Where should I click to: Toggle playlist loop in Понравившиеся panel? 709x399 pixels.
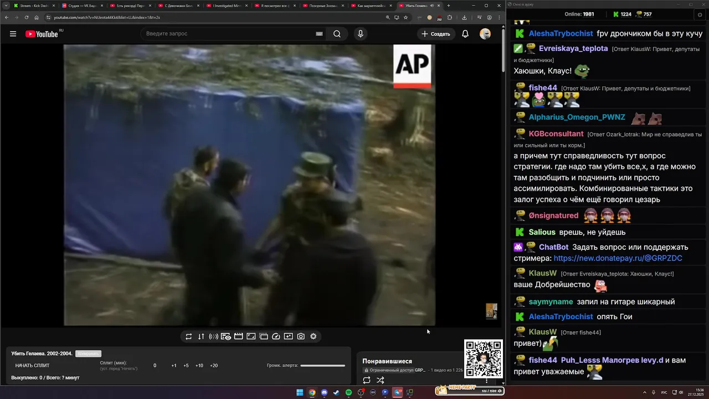pyautogui.click(x=367, y=380)
